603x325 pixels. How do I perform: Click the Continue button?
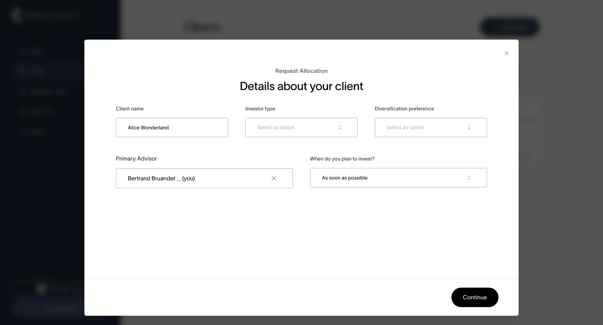click(x=475, y=297)
